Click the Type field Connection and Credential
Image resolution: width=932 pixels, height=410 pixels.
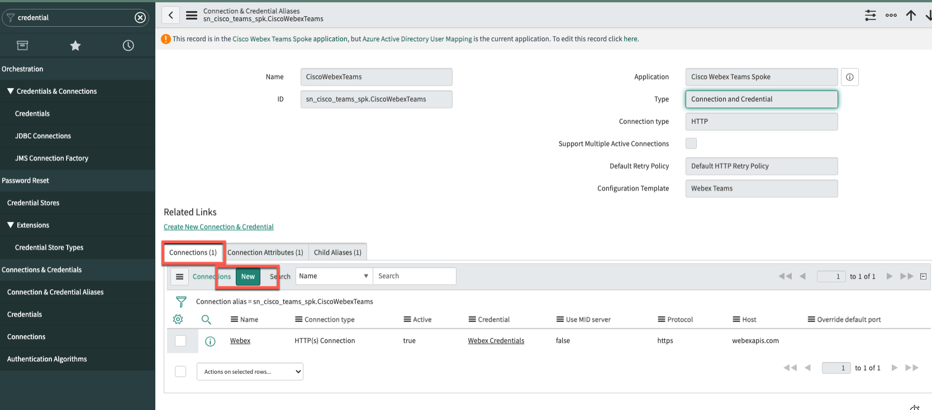(762, 99)
